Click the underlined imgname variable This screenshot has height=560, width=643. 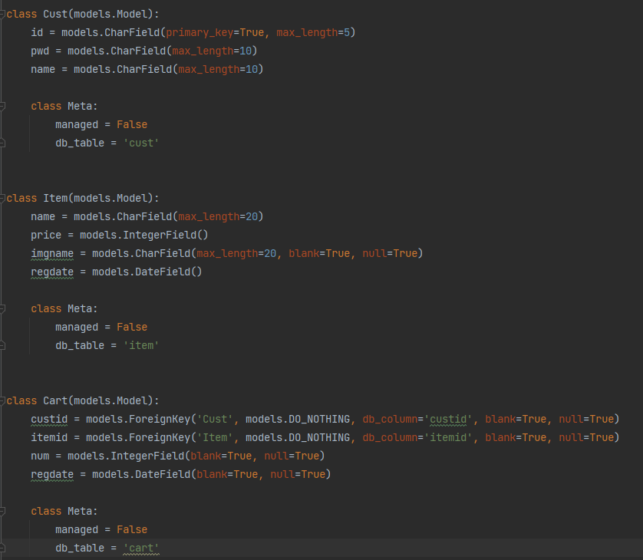(x=52, y=254)
